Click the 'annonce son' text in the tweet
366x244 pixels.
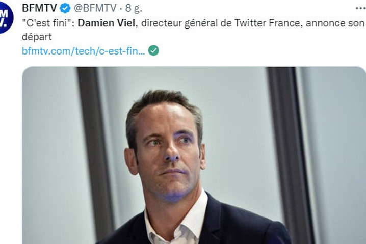tap(335, 23)
